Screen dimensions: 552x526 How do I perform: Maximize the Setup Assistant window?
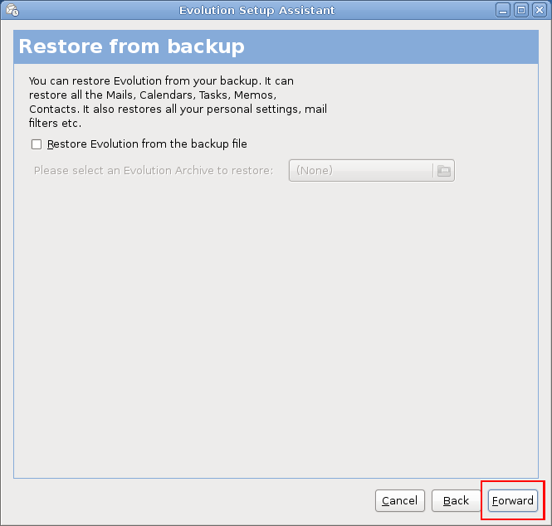tap(521, 10)
